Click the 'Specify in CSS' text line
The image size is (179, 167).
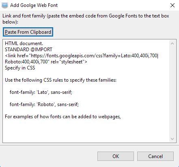point(20,68)
